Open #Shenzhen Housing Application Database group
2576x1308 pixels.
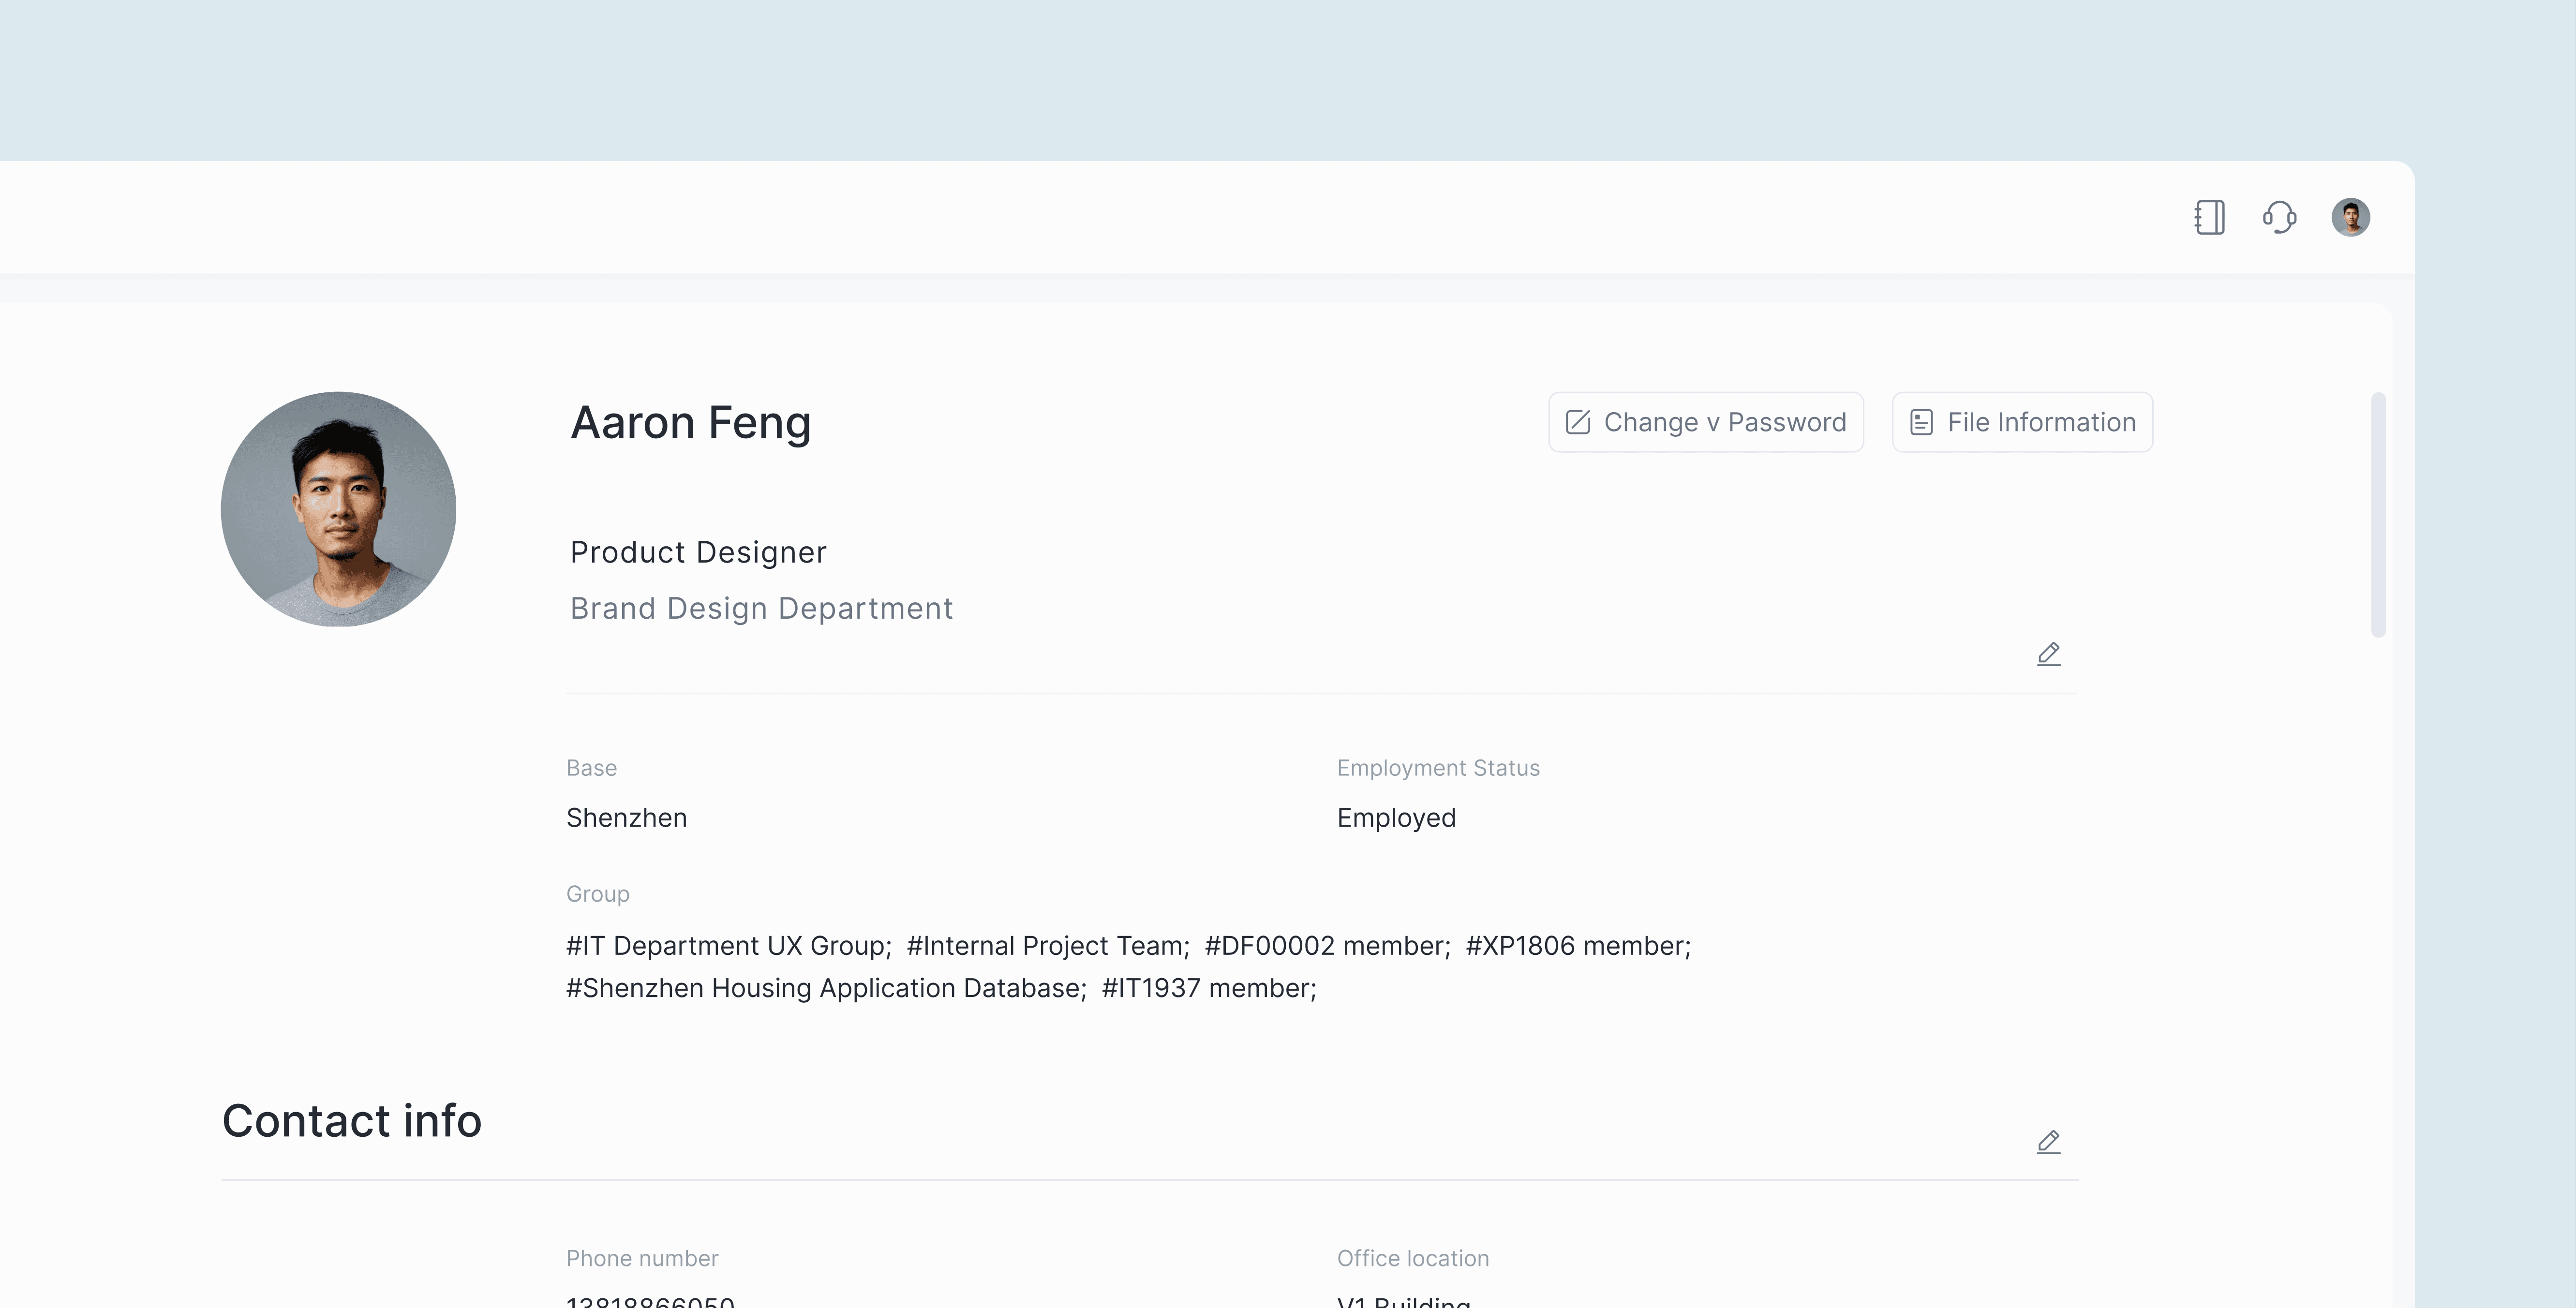coord(825,988)
